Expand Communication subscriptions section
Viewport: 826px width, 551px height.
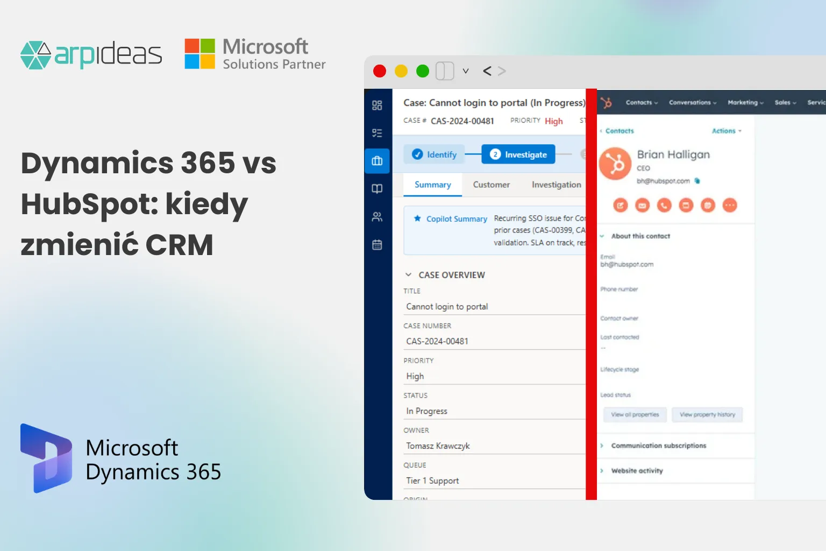tap(602, 446)
